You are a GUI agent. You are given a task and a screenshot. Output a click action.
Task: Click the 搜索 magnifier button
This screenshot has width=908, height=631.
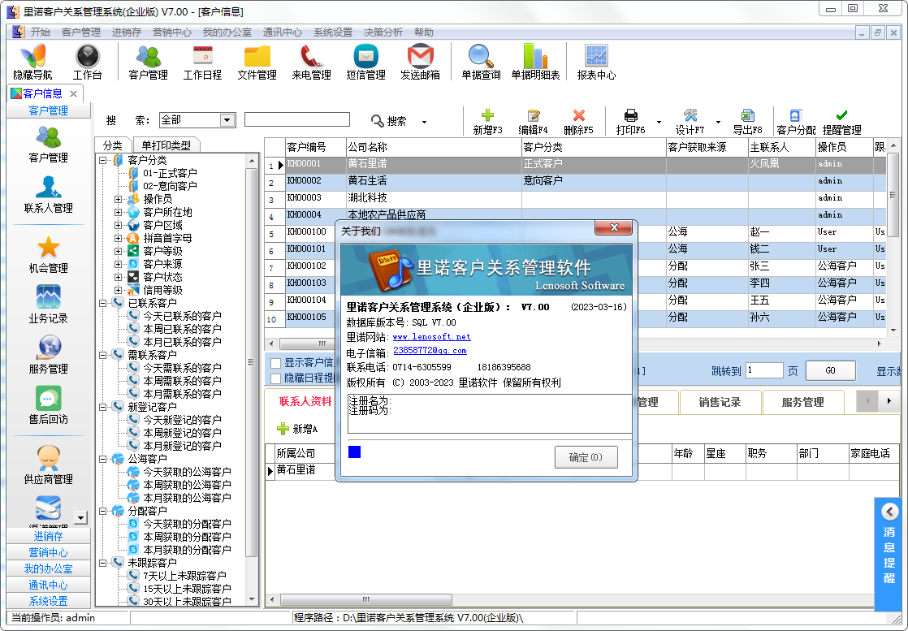[x=388, y=121]
